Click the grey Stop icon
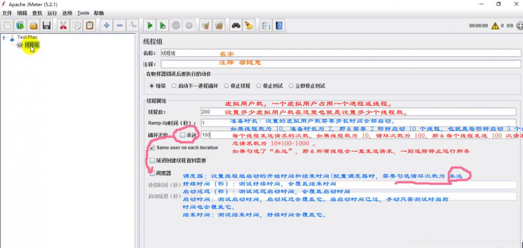The height and width of the screenshot is (248, 523). 176,25
